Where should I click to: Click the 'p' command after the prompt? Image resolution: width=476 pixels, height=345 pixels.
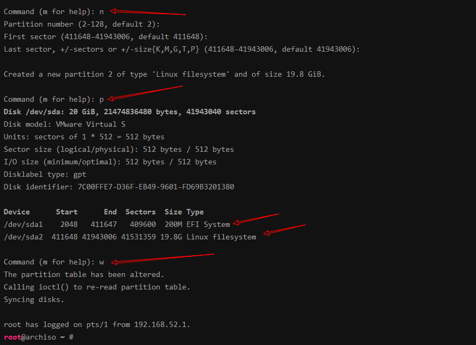102,100
